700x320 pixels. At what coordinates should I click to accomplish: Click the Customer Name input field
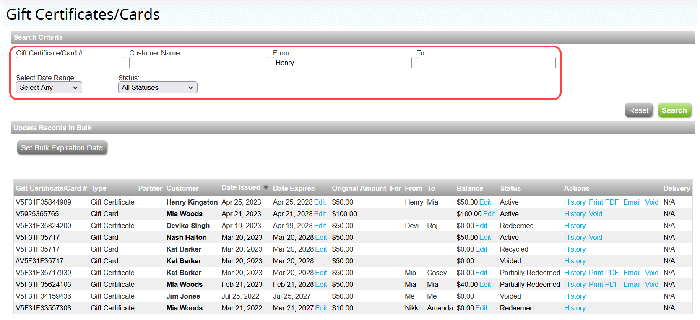198,63
